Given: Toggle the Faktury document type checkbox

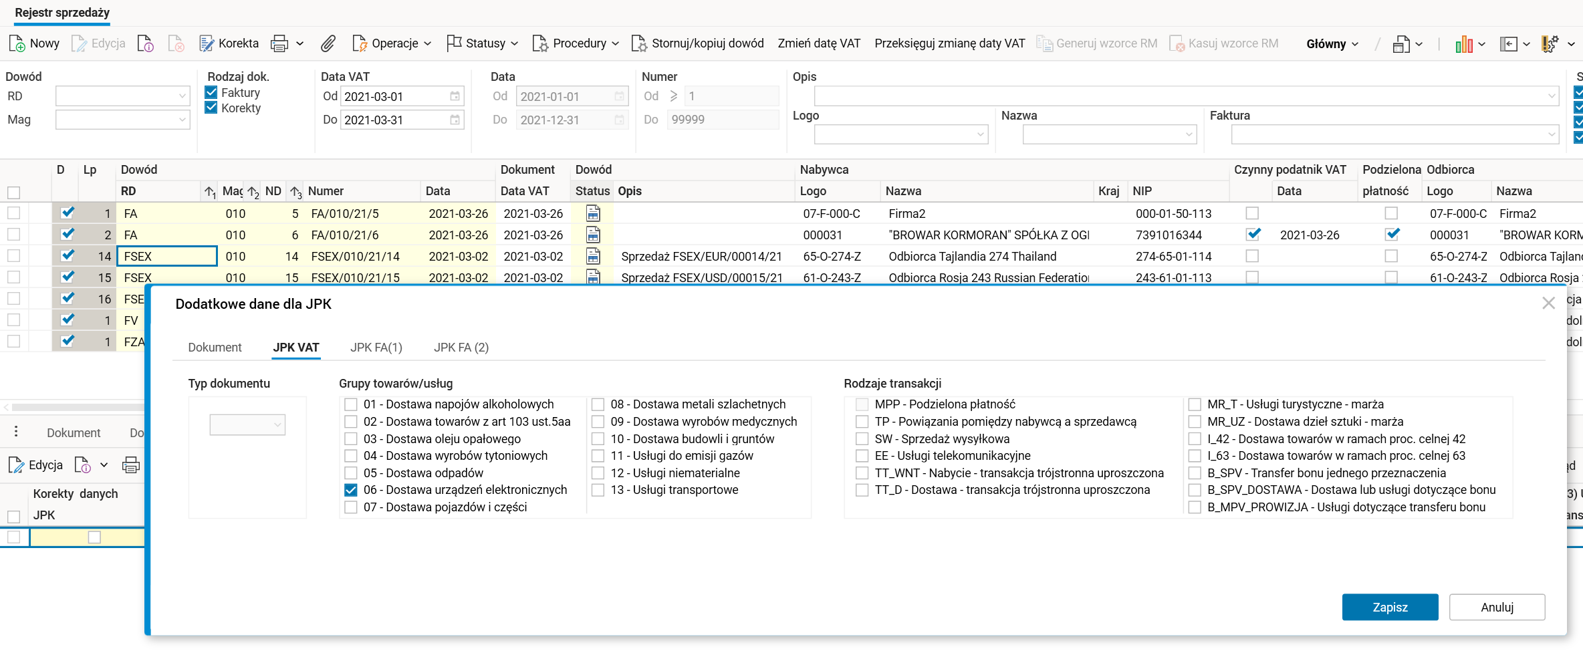Looking at the screenshot, I should click(x=211, y=92).
